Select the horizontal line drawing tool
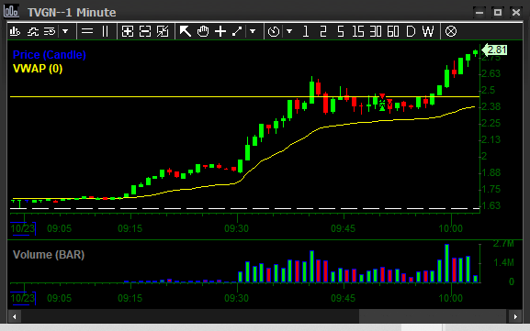 click(x=87, y=32)
